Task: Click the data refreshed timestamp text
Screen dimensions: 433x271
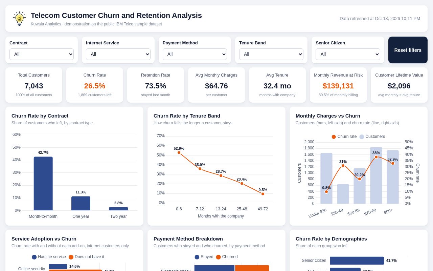Action: pyautogui.click(x=380, y=19)
